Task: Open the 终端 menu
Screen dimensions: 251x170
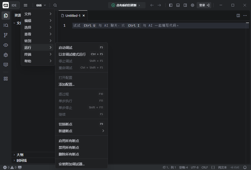Action: pos(38,54)
